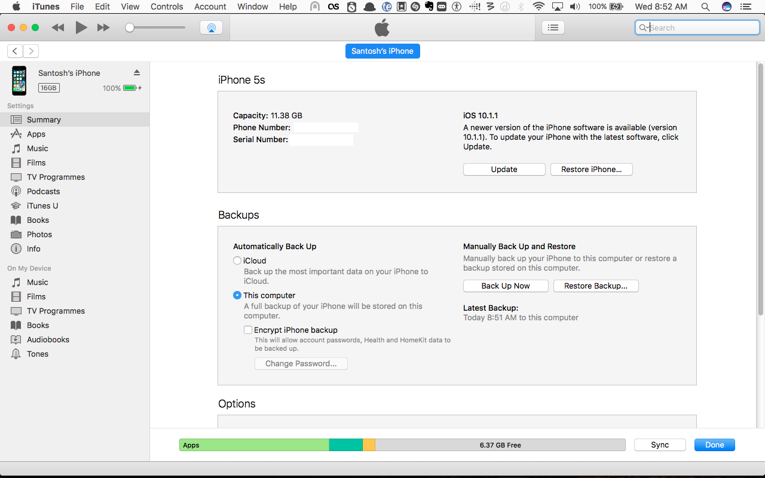Click the iPhone device thumbnail icon
Screen dimensions: 765x478
19,81
